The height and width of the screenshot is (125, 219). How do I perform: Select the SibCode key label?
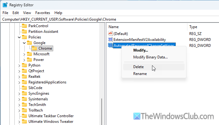(x=35, y=88)
